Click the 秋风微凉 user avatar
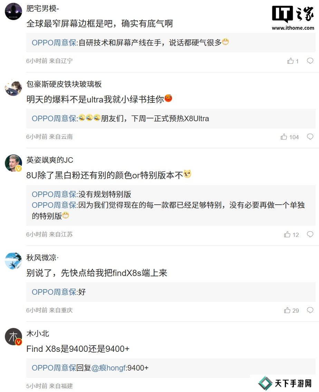Screen dimensions: 319x392 coord(13,261)
